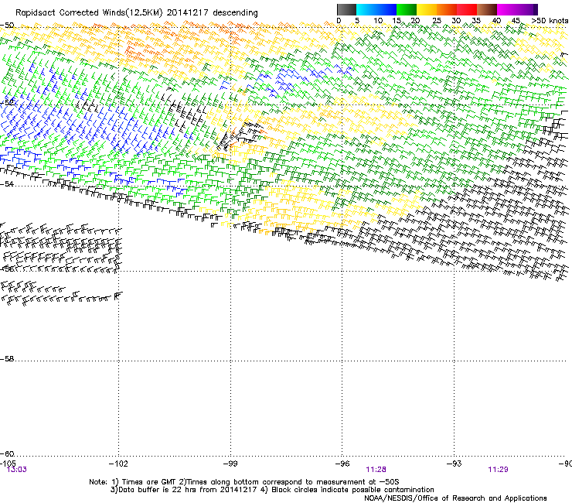
Task: Click the '-52' latitude label
Action: (x=8, y=102)
